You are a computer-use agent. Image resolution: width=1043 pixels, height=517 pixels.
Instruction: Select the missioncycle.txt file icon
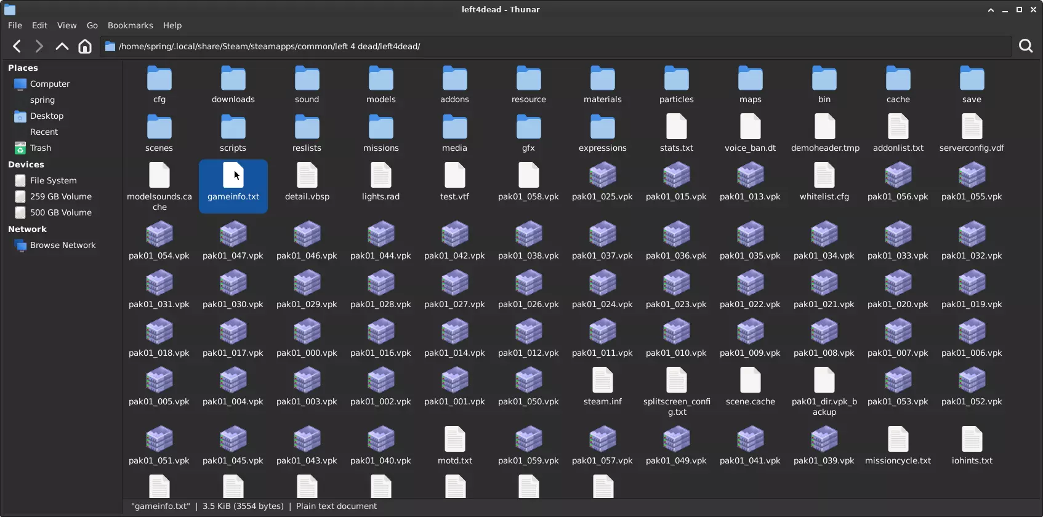[898, 439]
